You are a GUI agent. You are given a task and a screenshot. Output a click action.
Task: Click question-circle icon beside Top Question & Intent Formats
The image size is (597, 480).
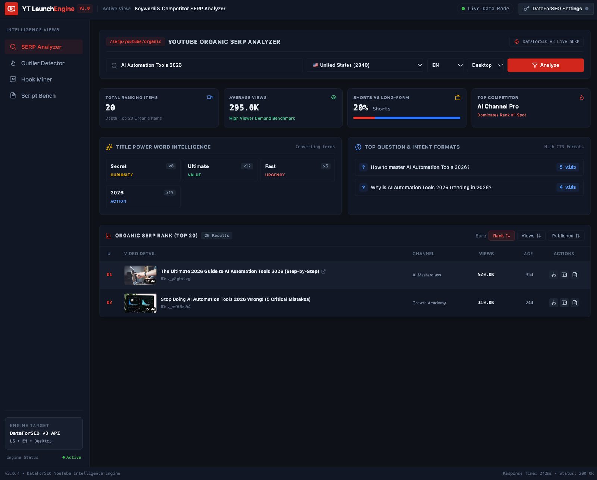click(x=358, y=147)
